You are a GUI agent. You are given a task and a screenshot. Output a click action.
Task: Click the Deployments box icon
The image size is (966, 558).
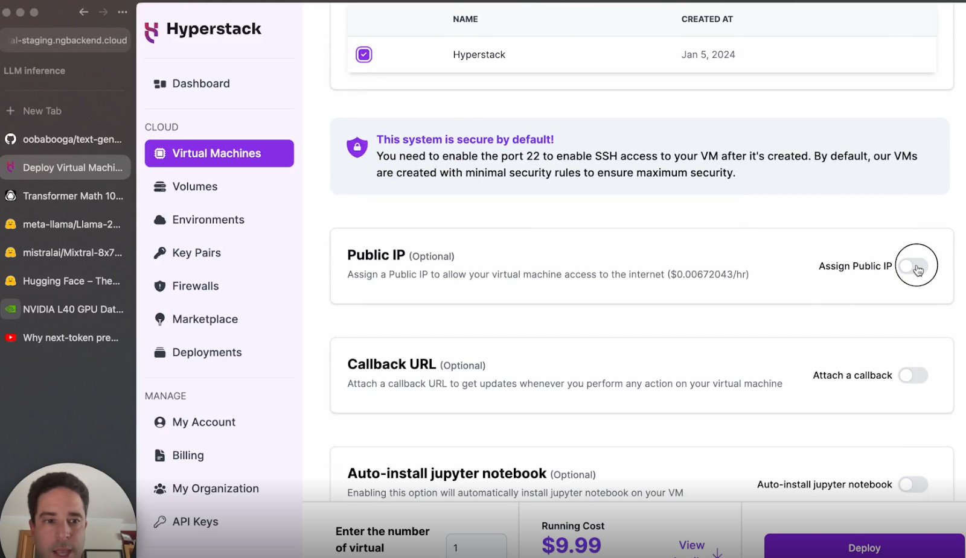(x=160, y=352)
